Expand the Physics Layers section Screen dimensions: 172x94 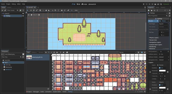(154, 38)
